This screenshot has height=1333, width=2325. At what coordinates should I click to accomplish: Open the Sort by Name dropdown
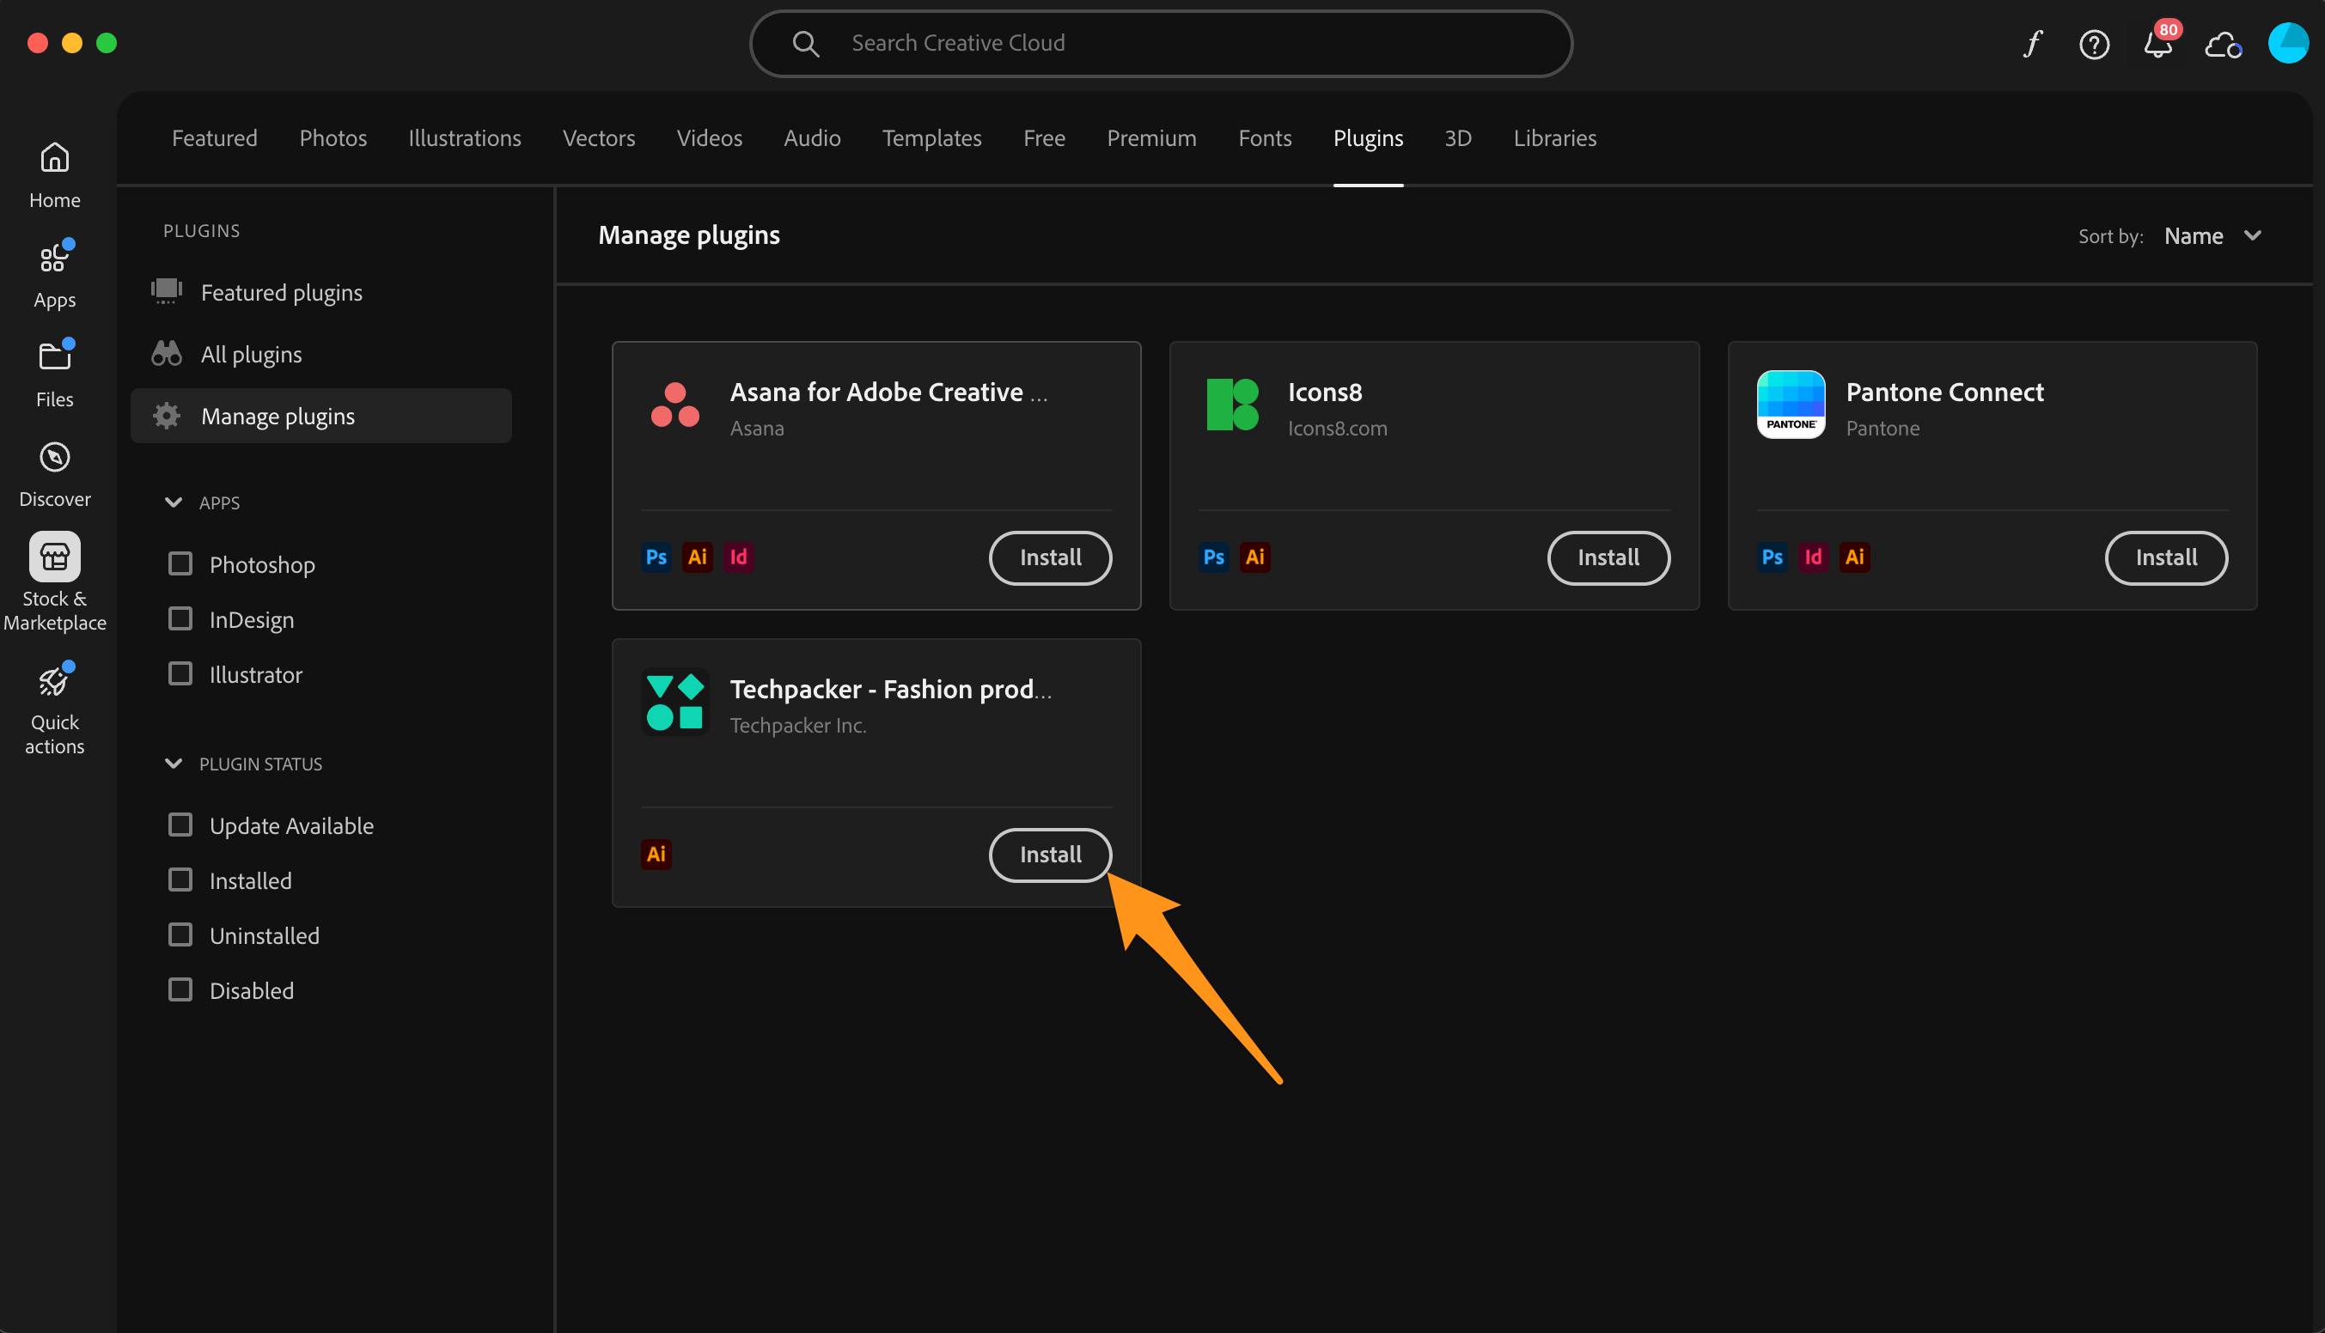2212,236
